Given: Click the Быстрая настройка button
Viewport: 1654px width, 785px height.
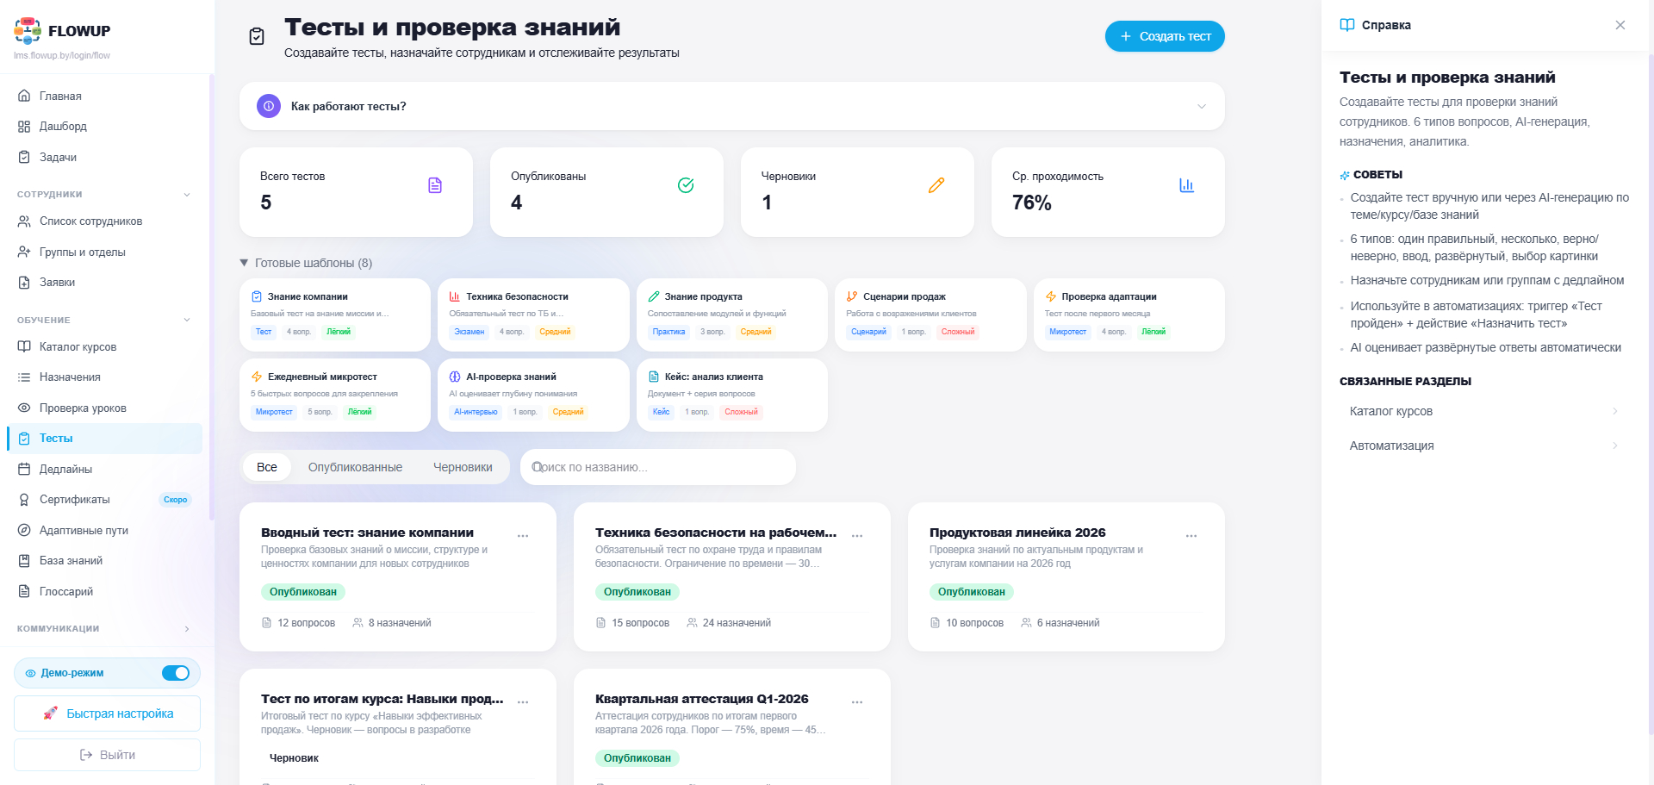Looking at the screenshot, I should point(108,713).
